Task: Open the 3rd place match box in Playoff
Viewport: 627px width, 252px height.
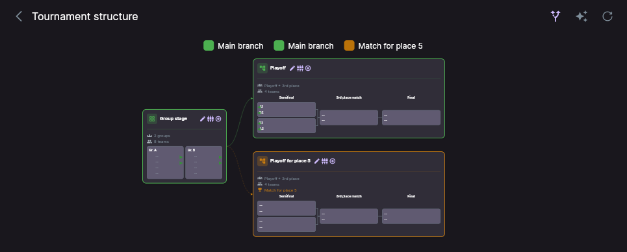Action: point(349,118)
